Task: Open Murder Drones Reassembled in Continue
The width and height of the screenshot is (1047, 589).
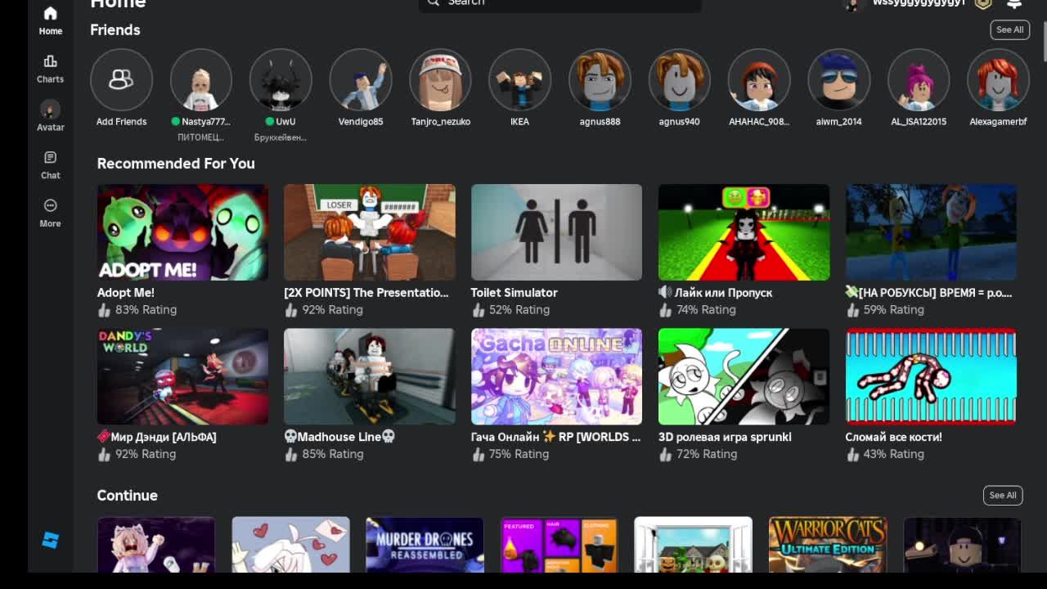Action: (x=425, y=545)
